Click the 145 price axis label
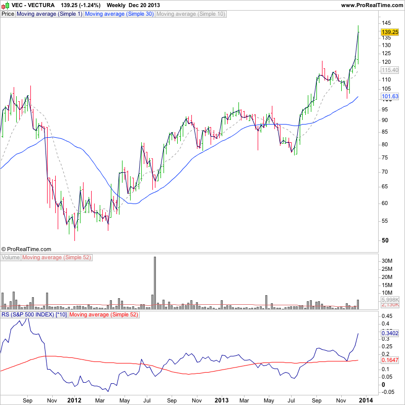The height and width of the screenshot is (405, 405). click(x=386, y=23)
